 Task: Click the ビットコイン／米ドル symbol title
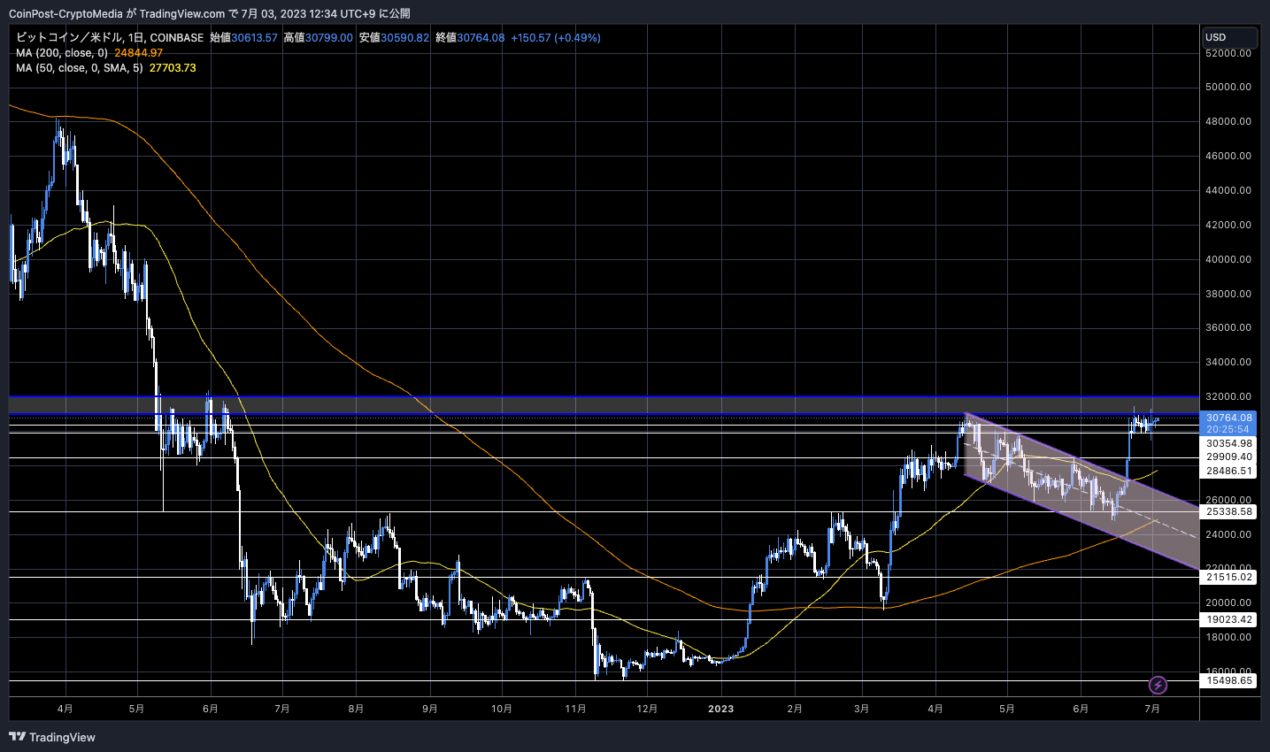coord(70,38)
